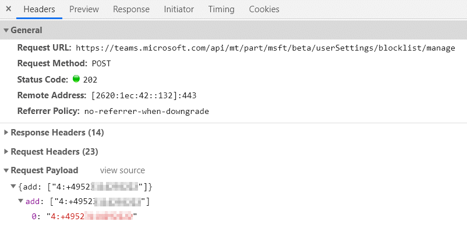This screenshot has width=467, height=225.
Task: Click the Request URL label
Action: [45, 48]
